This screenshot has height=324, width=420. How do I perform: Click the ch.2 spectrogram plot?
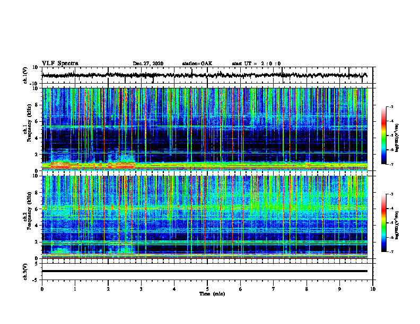coord(205,217)
